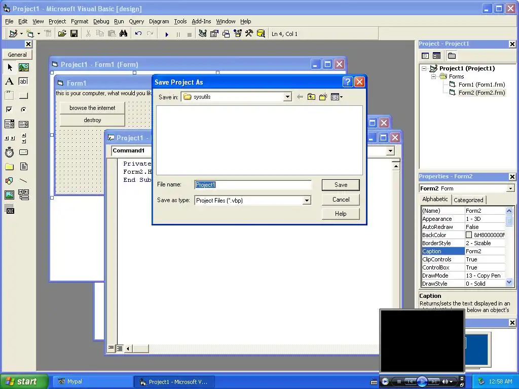Select the Label control tool
The height and width of the screenshot is (389, 519).
click(10, 82)
